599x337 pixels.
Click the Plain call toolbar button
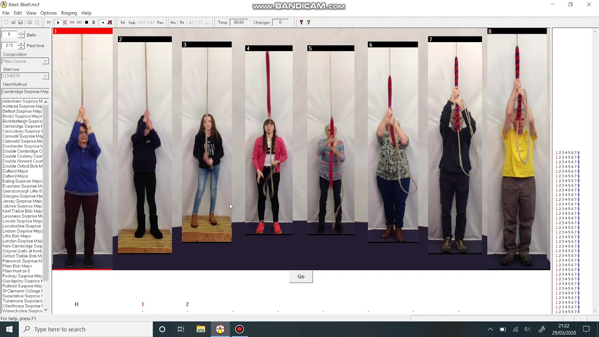[x=160, y=22]
